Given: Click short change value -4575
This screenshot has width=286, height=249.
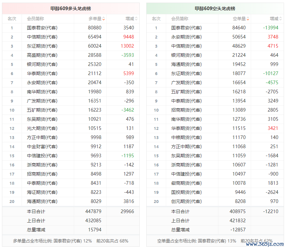Looking at the screenshot, I should click(x=272, y=82).
